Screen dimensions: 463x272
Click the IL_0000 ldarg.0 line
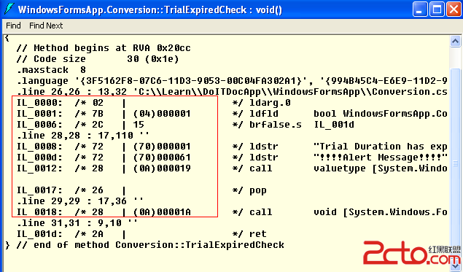point(154,103)
